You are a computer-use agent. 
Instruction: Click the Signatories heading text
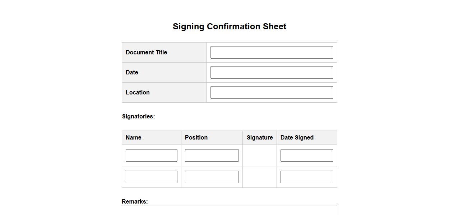[x=139, y=116]
